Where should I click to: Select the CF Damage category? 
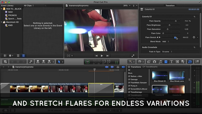tap(133, 79)
